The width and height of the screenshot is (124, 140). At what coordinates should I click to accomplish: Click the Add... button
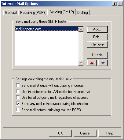pos(97,29)
